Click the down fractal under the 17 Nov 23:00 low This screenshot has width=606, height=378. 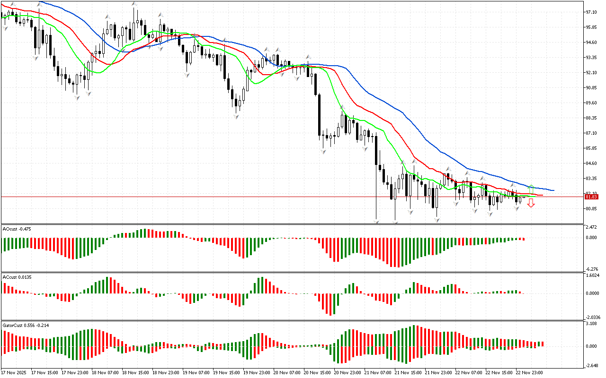coord(77,98)
